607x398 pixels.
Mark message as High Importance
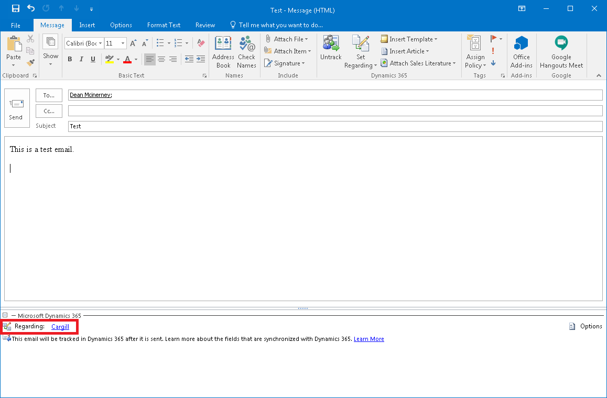(x=493, y=51)
